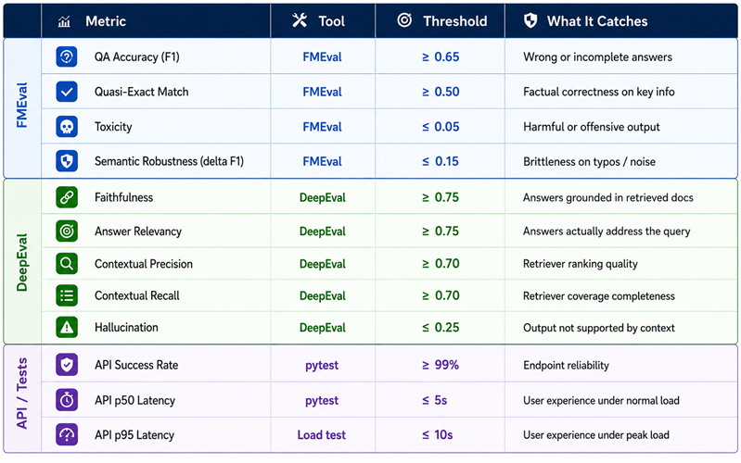This screenshot has height=463, width=741.
Task: Click the API Success Rate metric name
Action: click(136, 365)
